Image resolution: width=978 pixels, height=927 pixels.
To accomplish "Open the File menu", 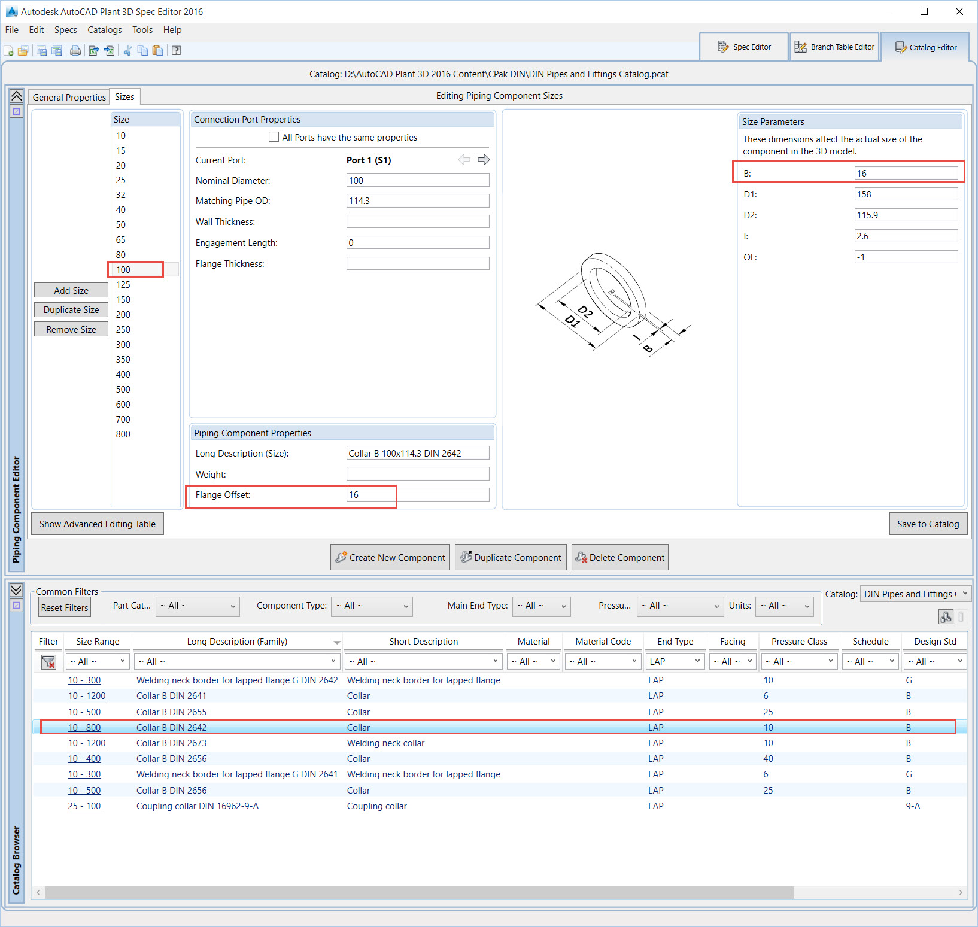I will tap(12, 30).
